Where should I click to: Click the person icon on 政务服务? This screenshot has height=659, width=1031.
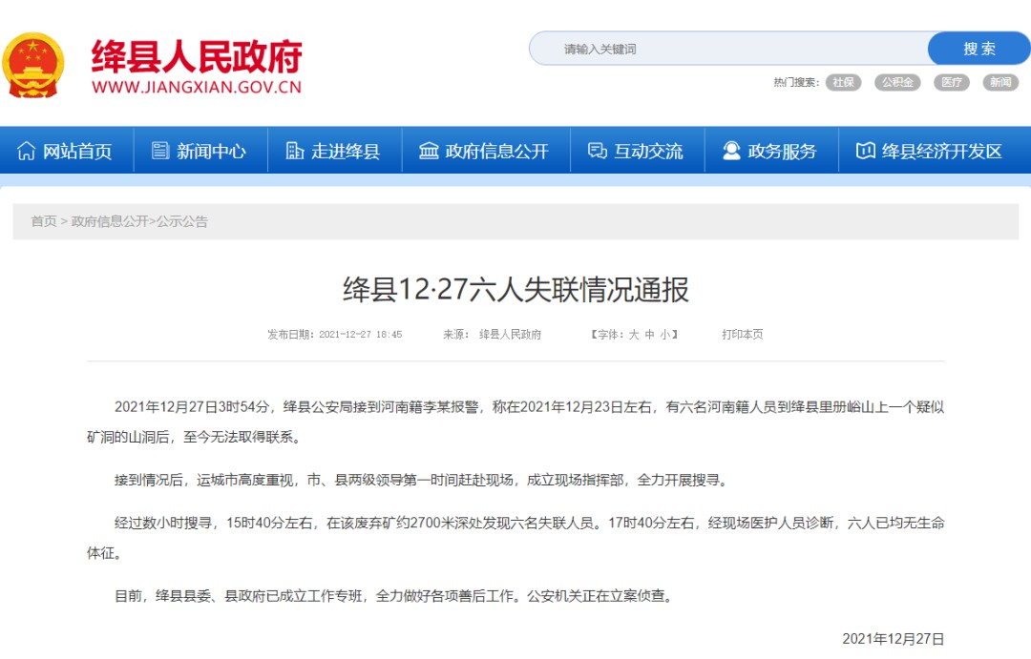tap(730, 150)
